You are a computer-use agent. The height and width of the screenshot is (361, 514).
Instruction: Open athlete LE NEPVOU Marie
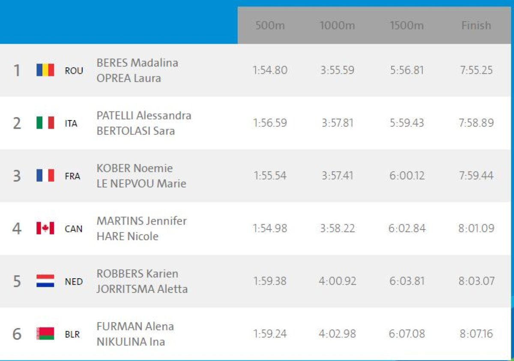141,184
